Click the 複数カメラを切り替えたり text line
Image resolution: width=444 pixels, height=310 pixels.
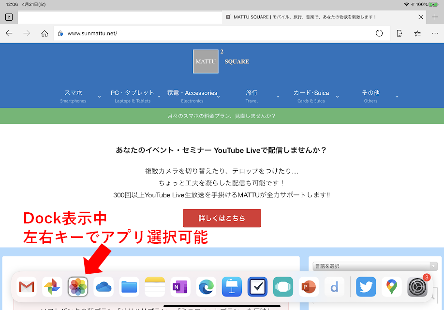(222, 171)
